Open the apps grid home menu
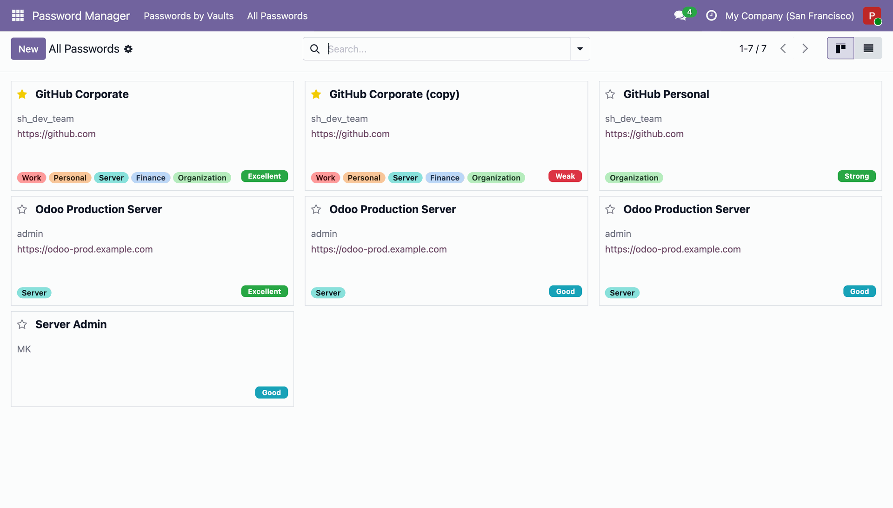 pyautogui.click(x=18, y=16)
